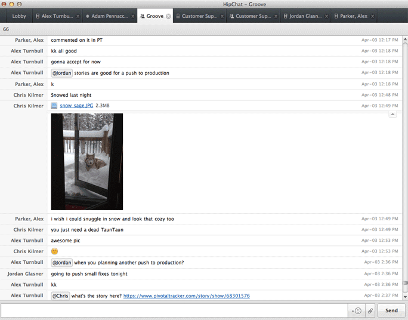Click Chris Kilmer's smiley emoticon message
408x320 pixels.
point(54,251)
